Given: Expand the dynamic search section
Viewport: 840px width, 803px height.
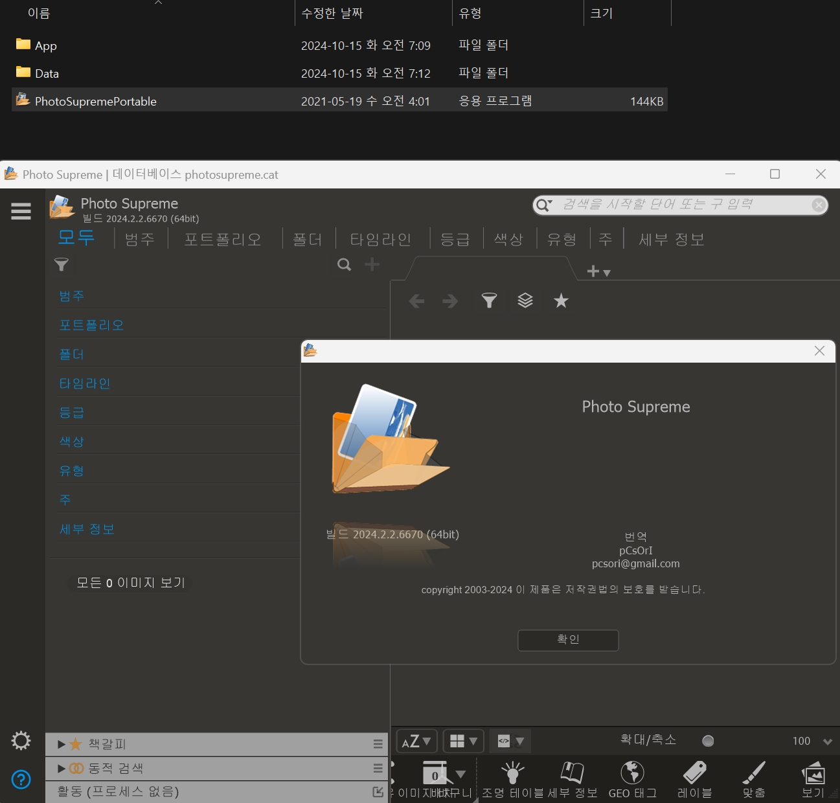Looking at the screenshot, I should click(x=62, y=768).
